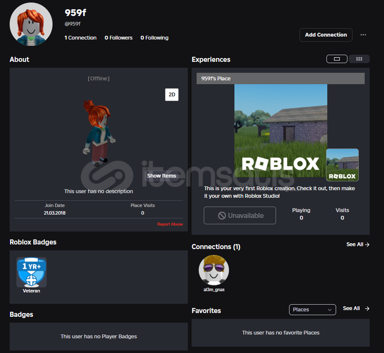This screenshot has width=384, height=353.
Task: Click the 3D avatar figure in About
Action: coord(98,133)
